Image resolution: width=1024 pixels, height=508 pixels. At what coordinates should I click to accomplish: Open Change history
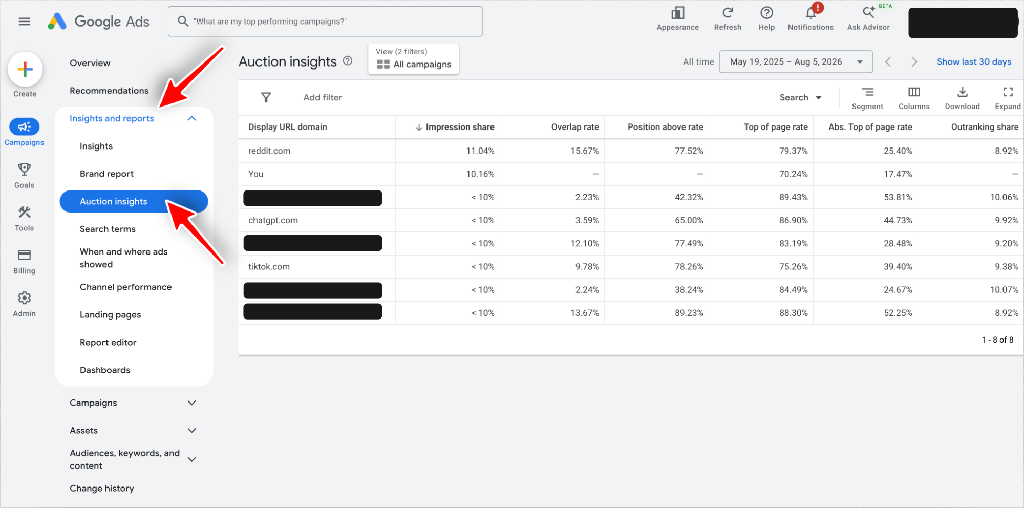(x=102, y=488)
